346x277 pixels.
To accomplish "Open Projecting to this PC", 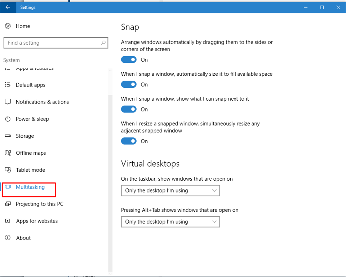I will (40, 204).
